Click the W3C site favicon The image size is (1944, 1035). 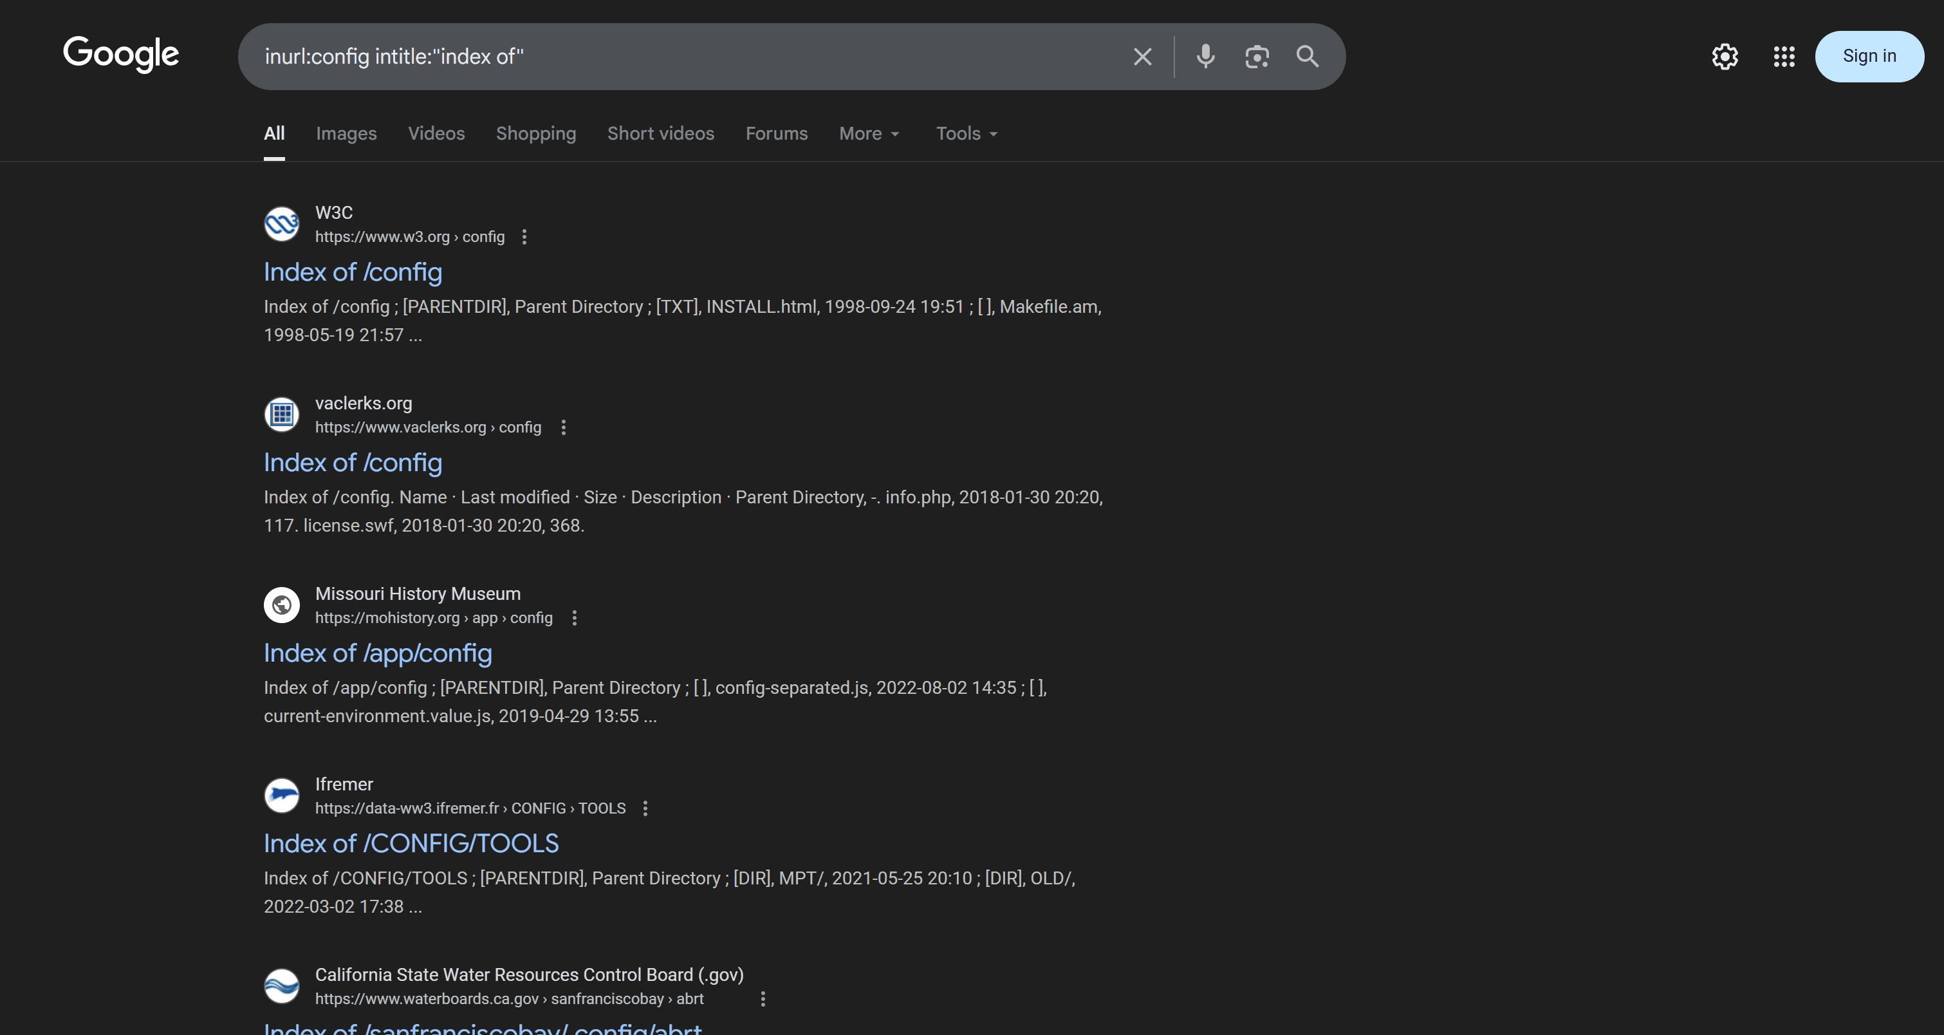[281, 223]
